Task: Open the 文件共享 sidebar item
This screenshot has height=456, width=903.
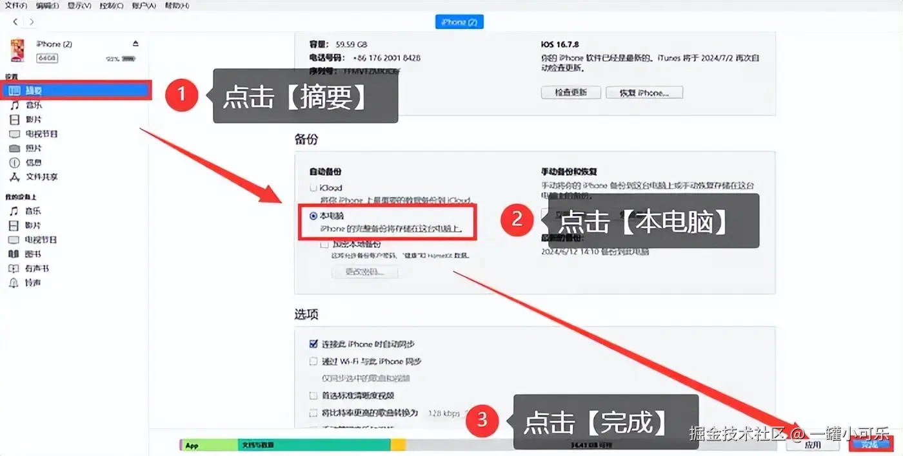Action: [x=41, y=176]
